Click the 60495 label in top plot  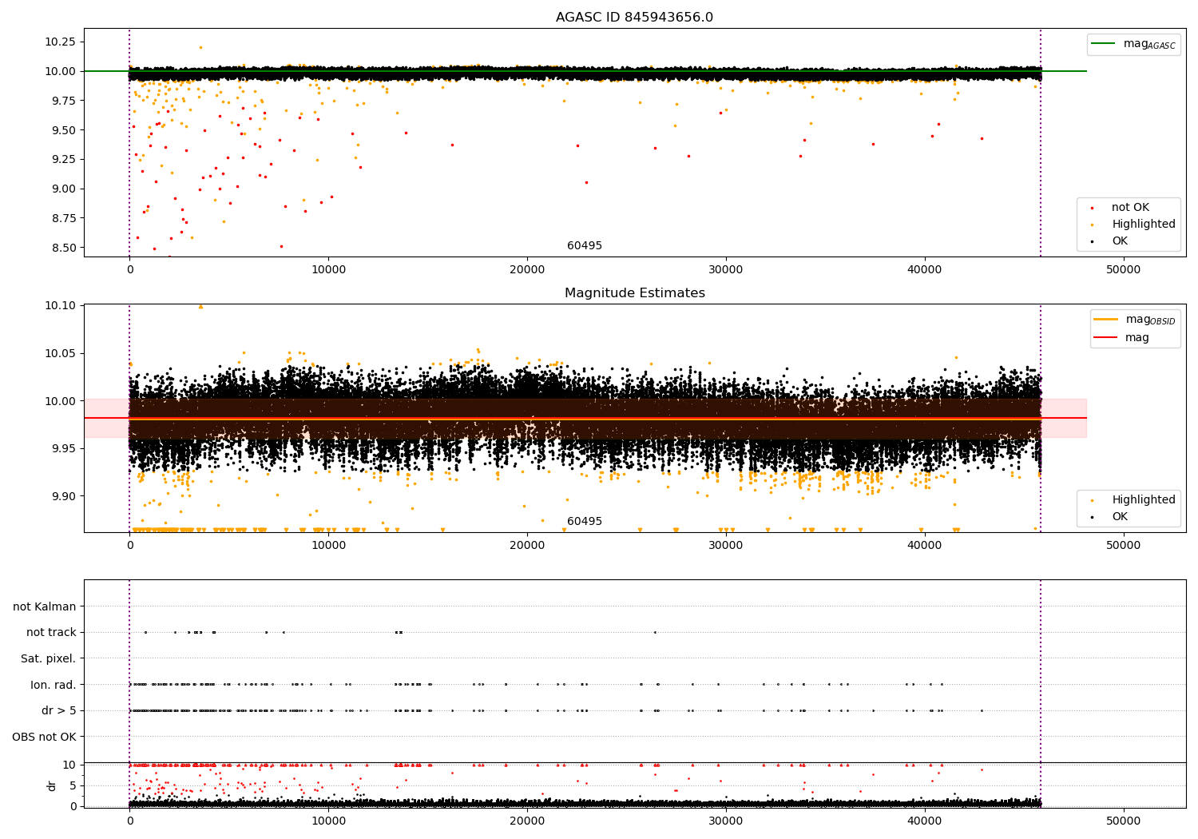(x=585, y=246)
